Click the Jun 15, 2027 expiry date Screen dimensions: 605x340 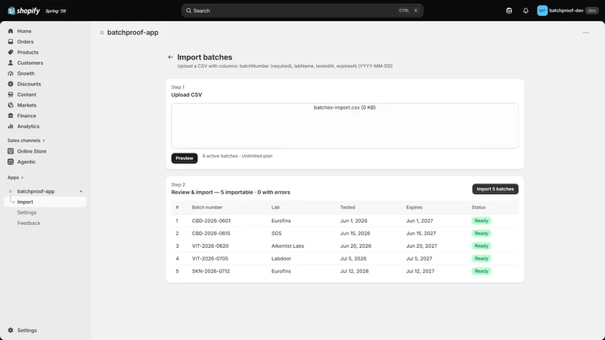click(421, 233)
